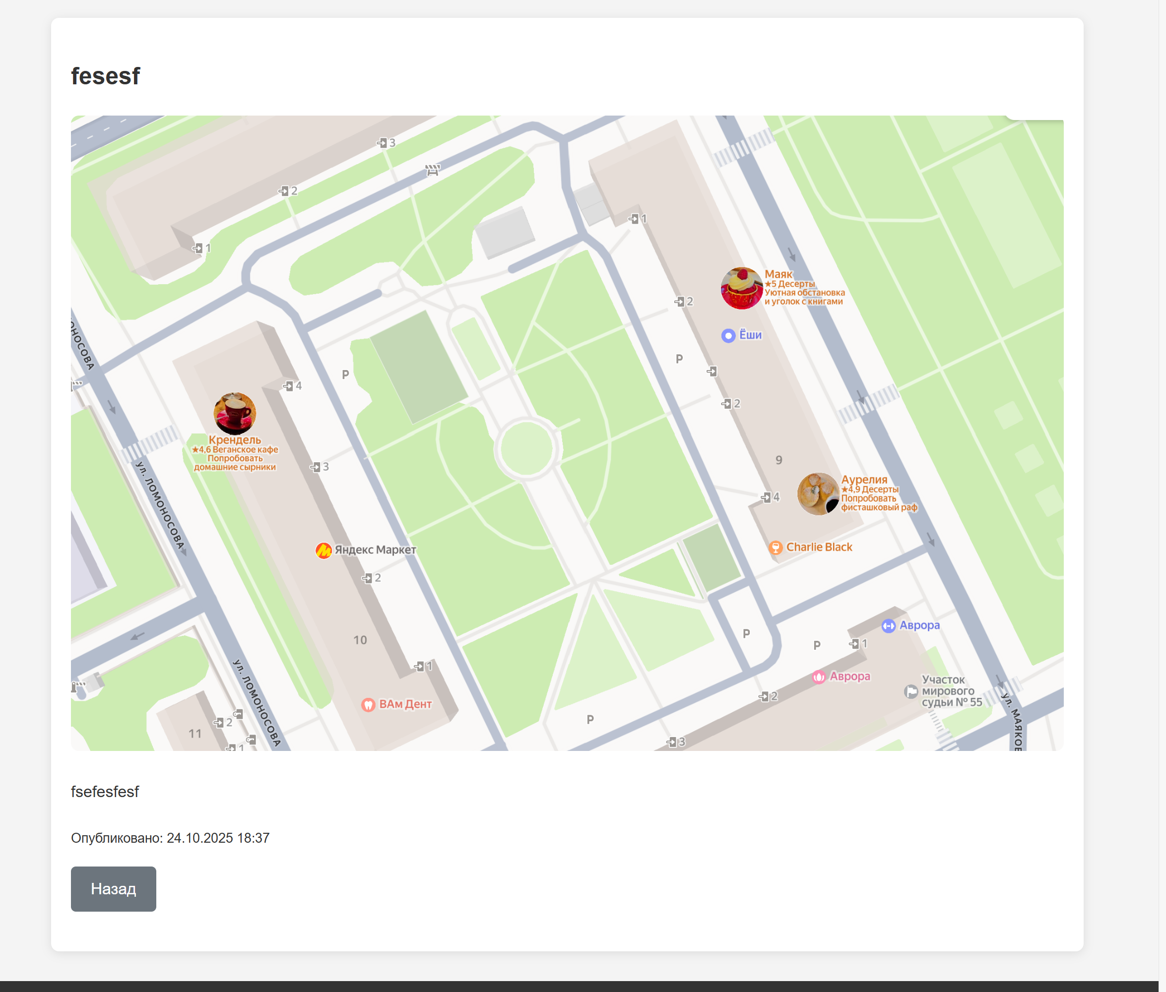Click the central circular flowerbed in park
Screen dimensions: 1166x992
tap(526, 449)
